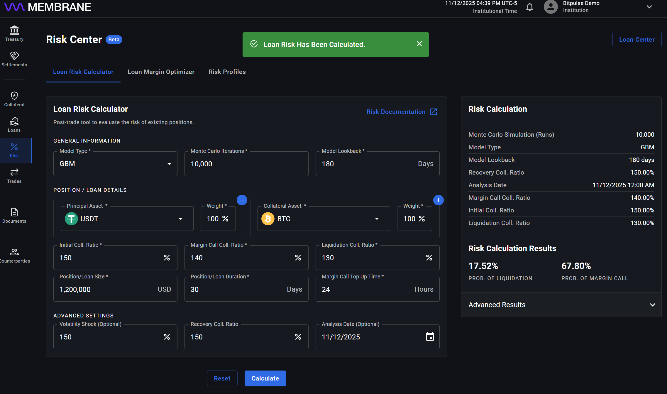
Task: Add another principal asset with plus button
Action: [242, 200]
